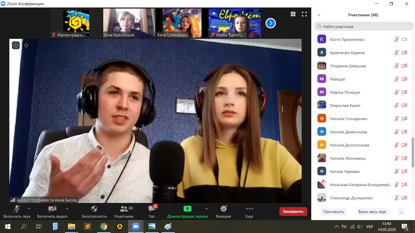This screenshot has height=233, width=415.
Task: Click the participants list scrollbar
Action: [413, 152]
